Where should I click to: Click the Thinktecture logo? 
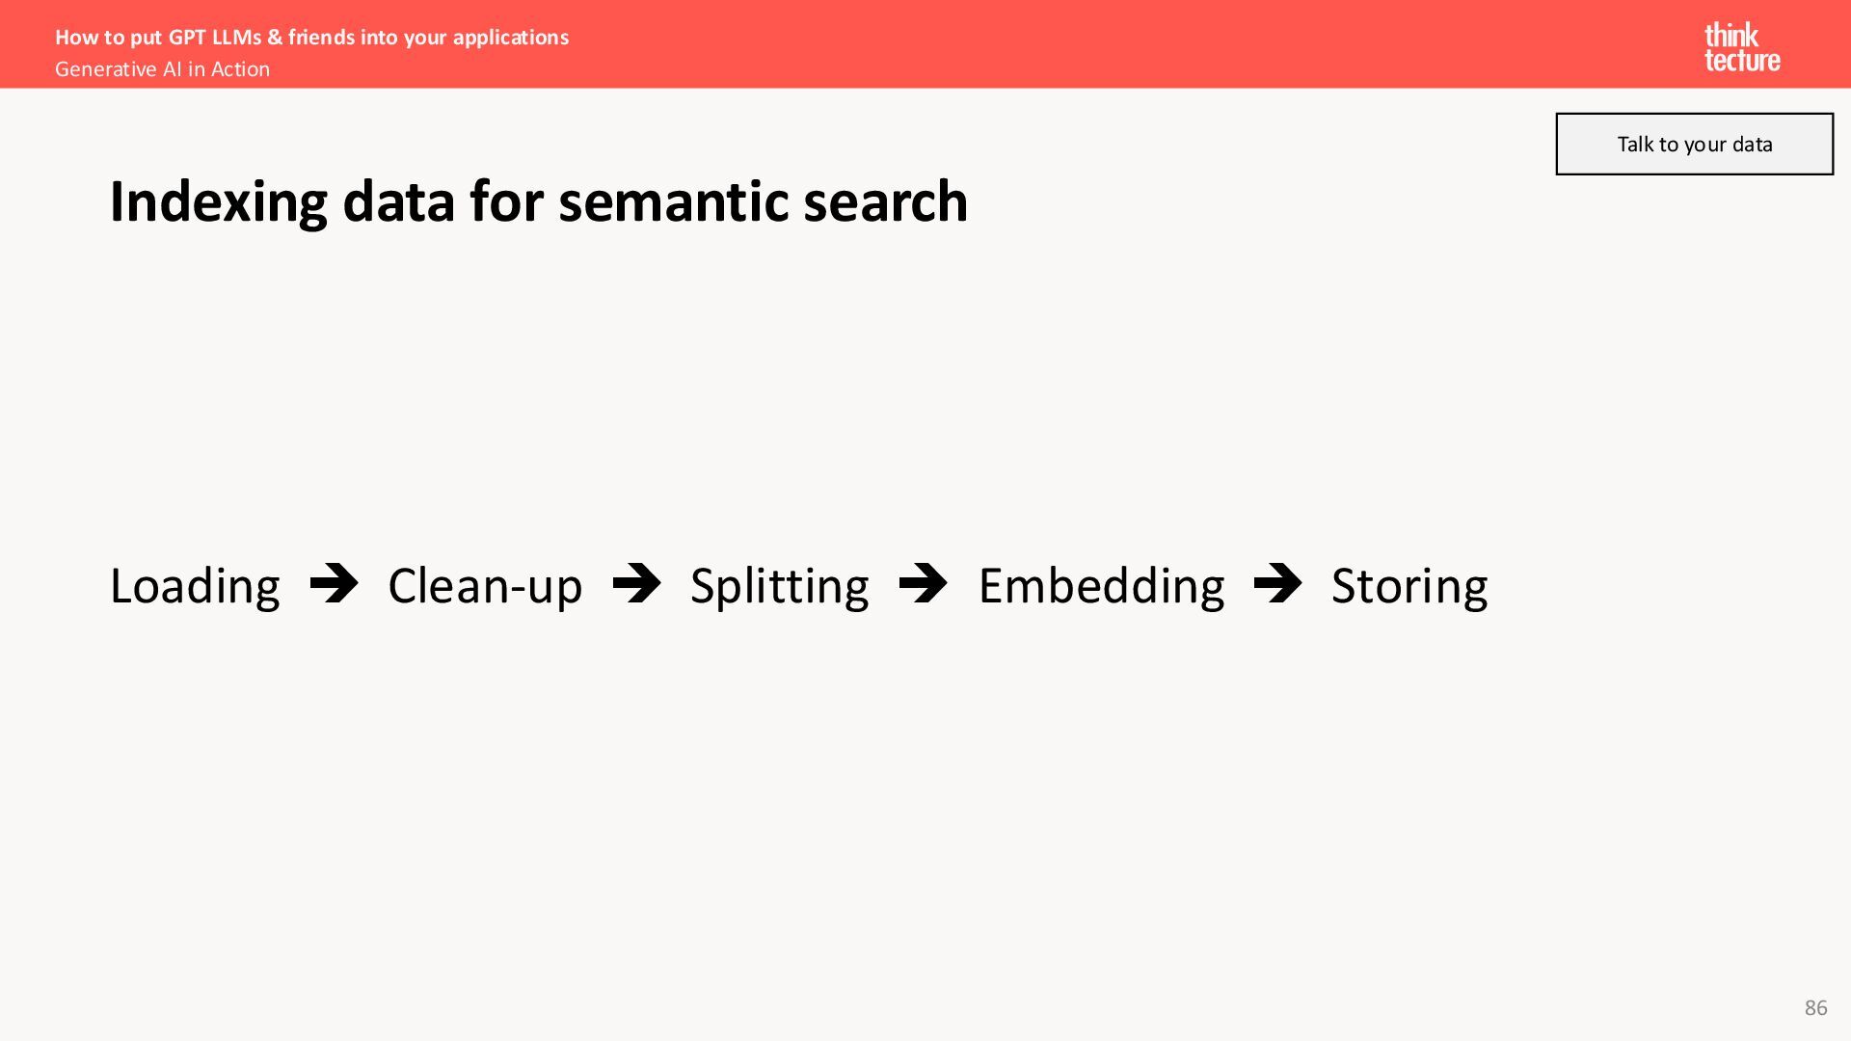click(1742, 47)
